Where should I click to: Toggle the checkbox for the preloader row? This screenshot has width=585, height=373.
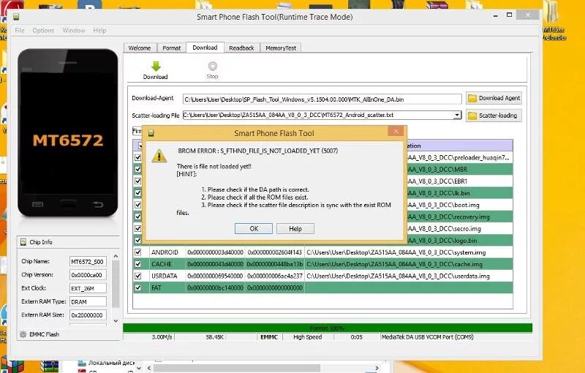click(138, 157)
